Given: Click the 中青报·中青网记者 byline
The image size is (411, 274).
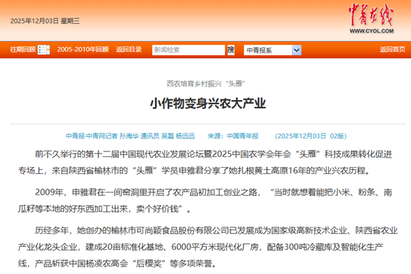Looking at the screenshot, I should [90, 136].
